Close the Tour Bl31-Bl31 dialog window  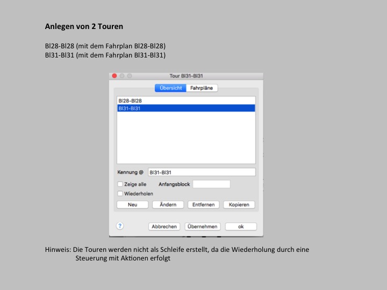(x=114, y=76)
